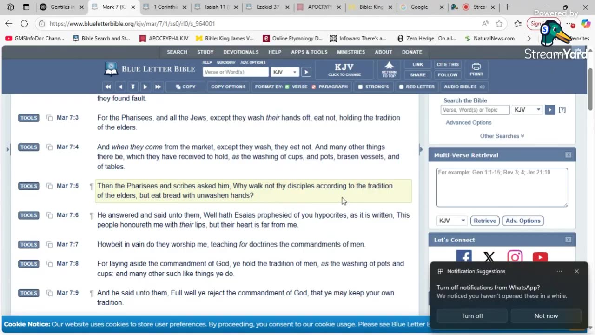Expand the bookmarks bar overflow chevron
This screenshot has height=335, width=595.
coord(529,39)
